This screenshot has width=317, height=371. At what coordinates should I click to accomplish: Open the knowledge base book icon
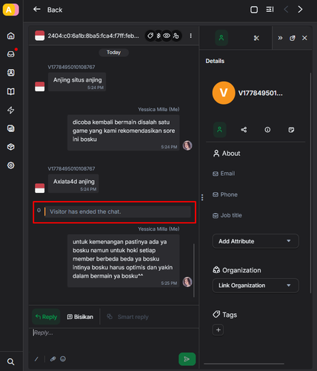[x=10, y=91]
